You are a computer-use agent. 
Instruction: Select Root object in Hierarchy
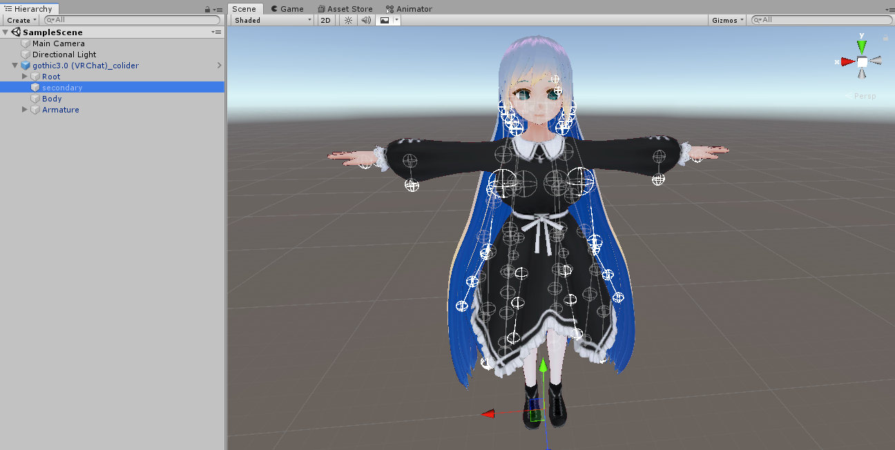click(51, 77)
